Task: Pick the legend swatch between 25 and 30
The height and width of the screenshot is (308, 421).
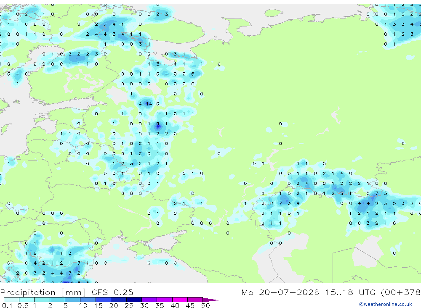Action: tap(134, 300)
